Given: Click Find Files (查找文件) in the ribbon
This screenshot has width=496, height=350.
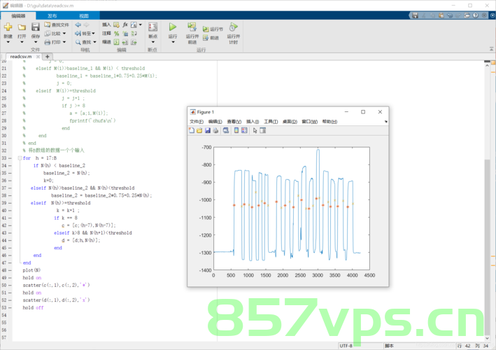Looking at the screenshot, I should [x=57, y=24].
